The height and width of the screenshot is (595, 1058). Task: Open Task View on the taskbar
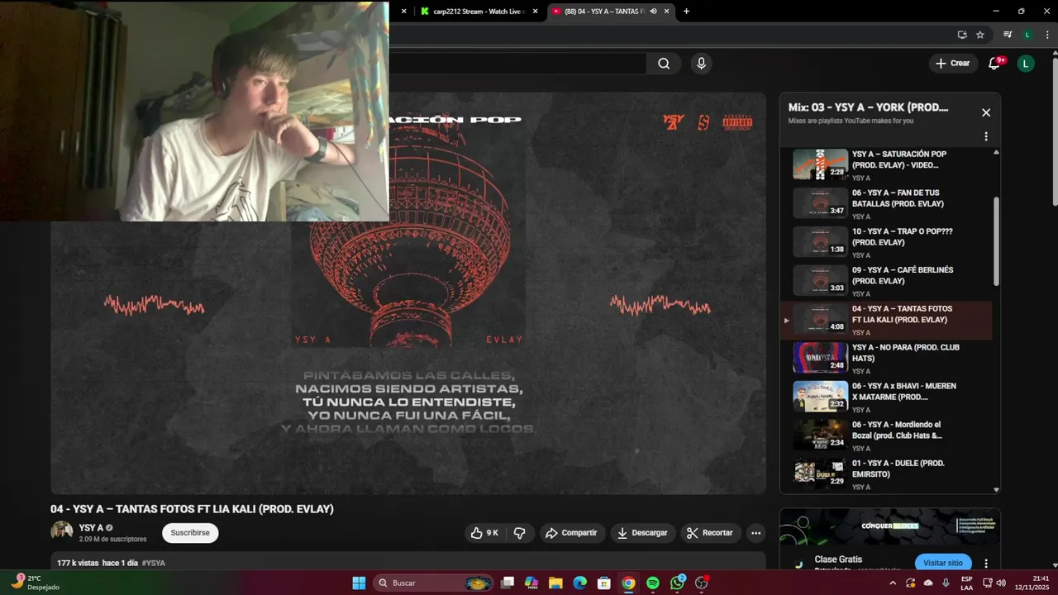point(508,583)
